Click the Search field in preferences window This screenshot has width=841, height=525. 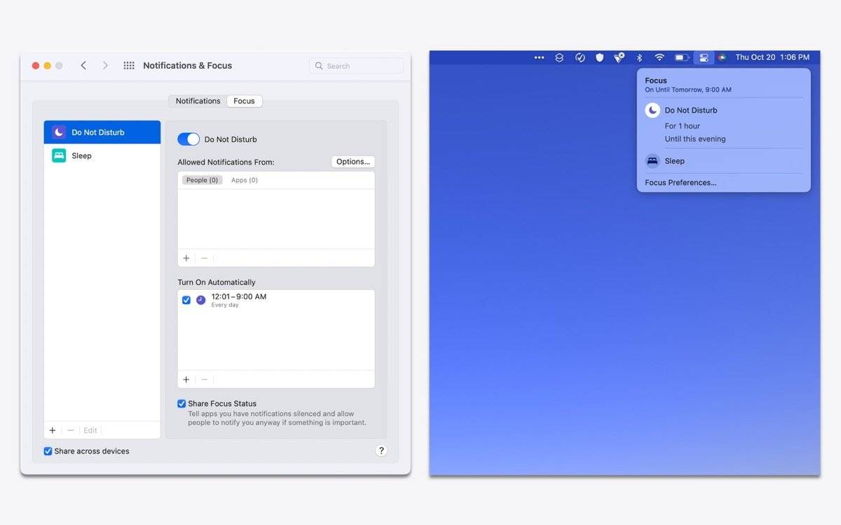[356, 66]
